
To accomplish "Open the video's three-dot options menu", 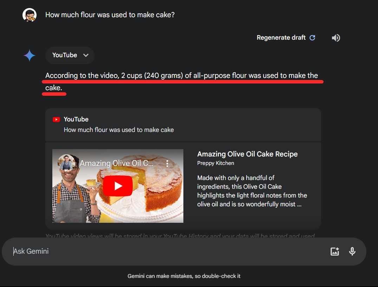I will pyautogui.click(x=168, y=163).
